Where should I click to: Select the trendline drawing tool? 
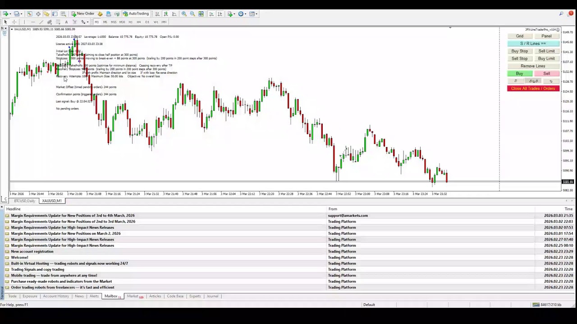[41, 22]
